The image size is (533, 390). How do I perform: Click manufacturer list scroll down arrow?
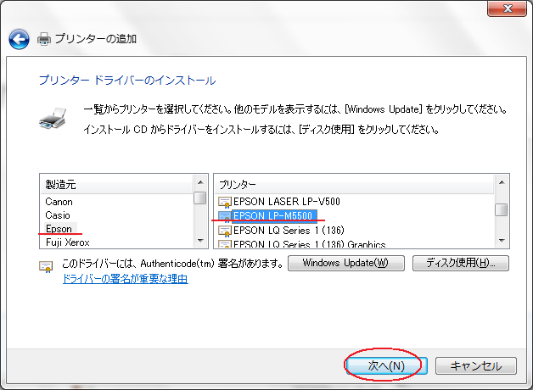coord(200,241)
